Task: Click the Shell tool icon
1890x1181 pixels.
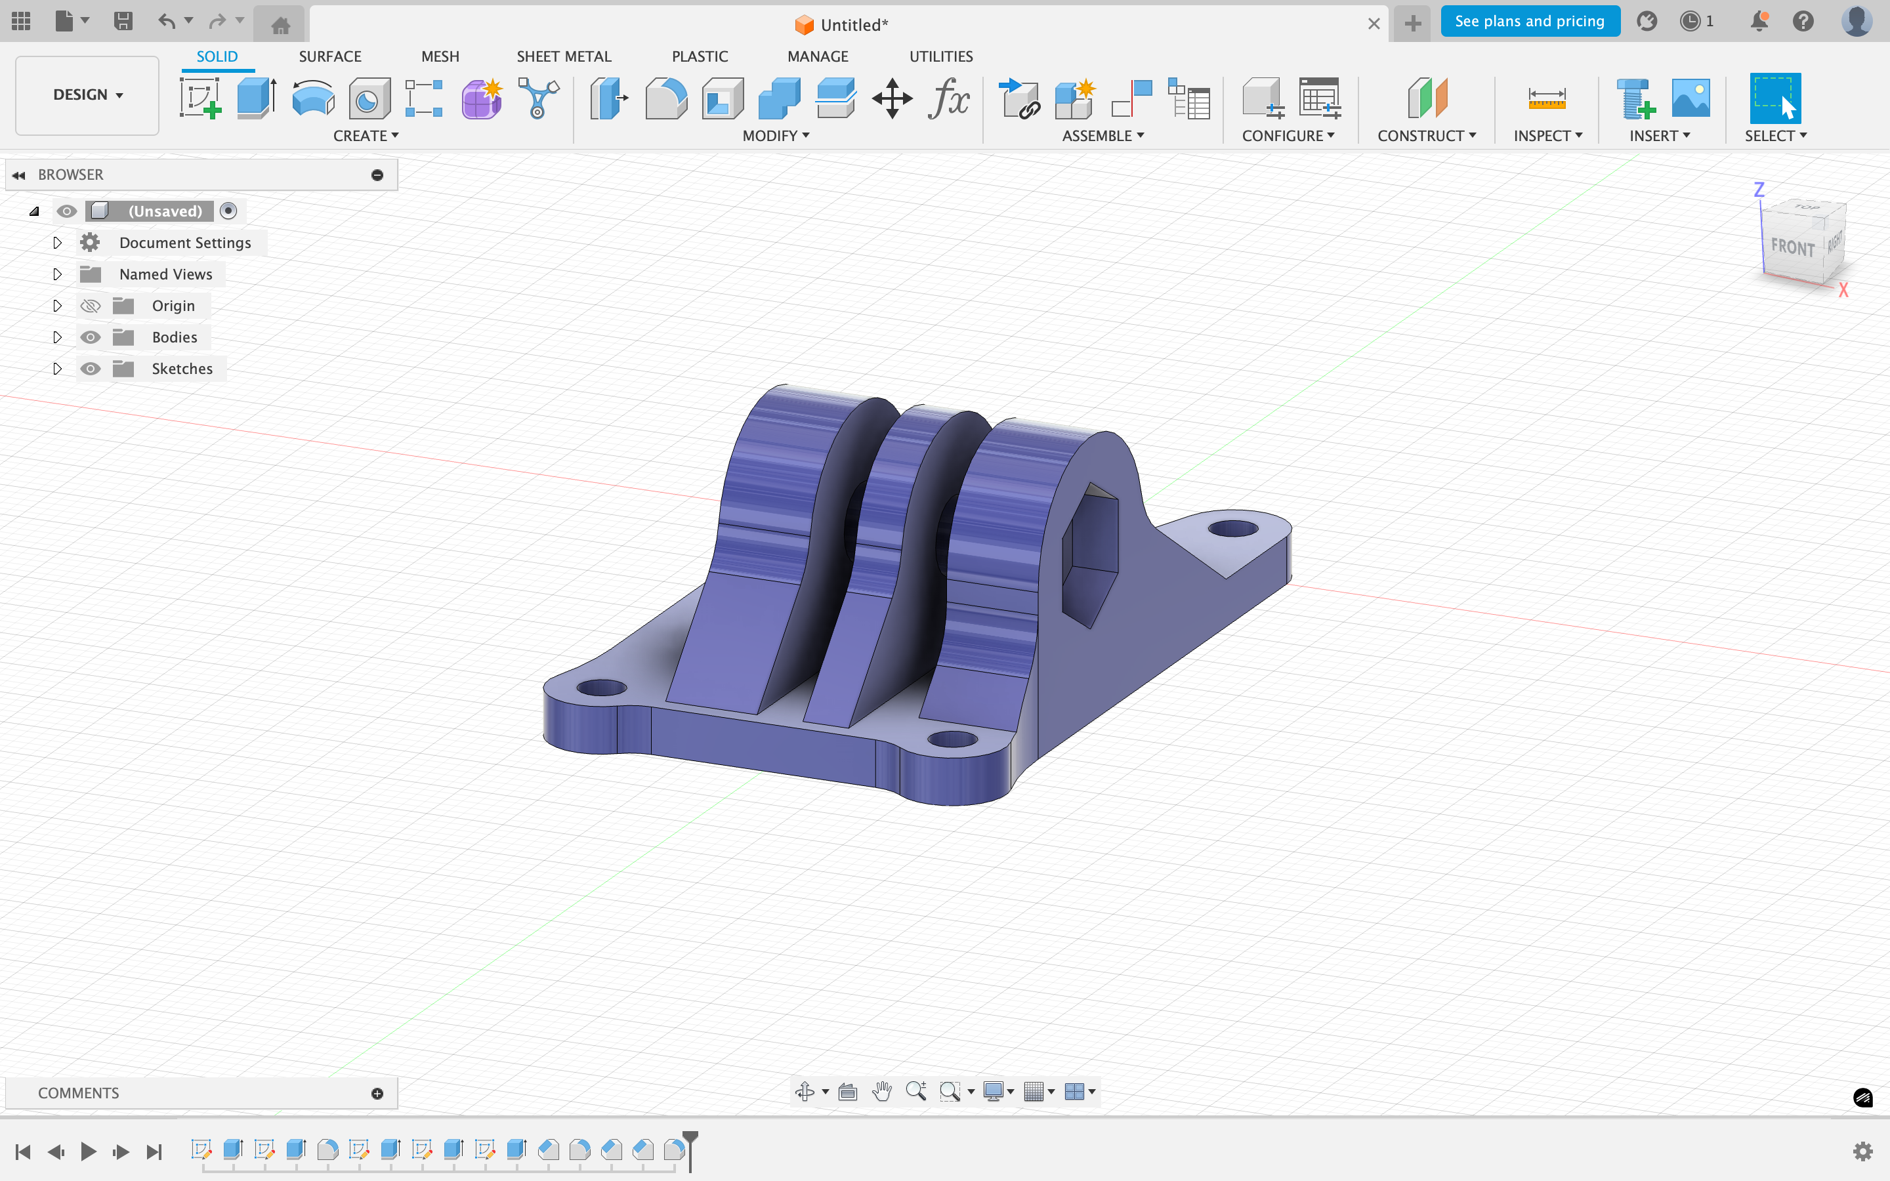Action: point(723,98)
